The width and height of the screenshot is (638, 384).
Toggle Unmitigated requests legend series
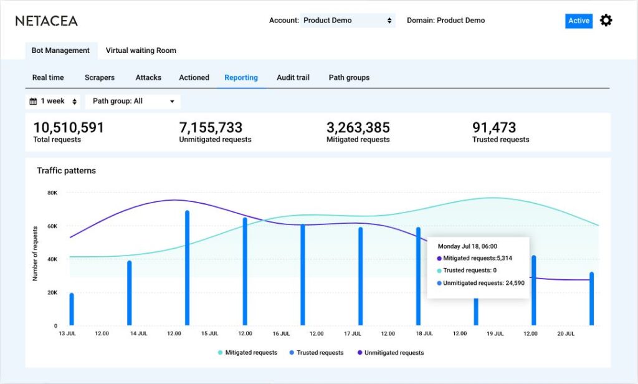click(391, 353)
